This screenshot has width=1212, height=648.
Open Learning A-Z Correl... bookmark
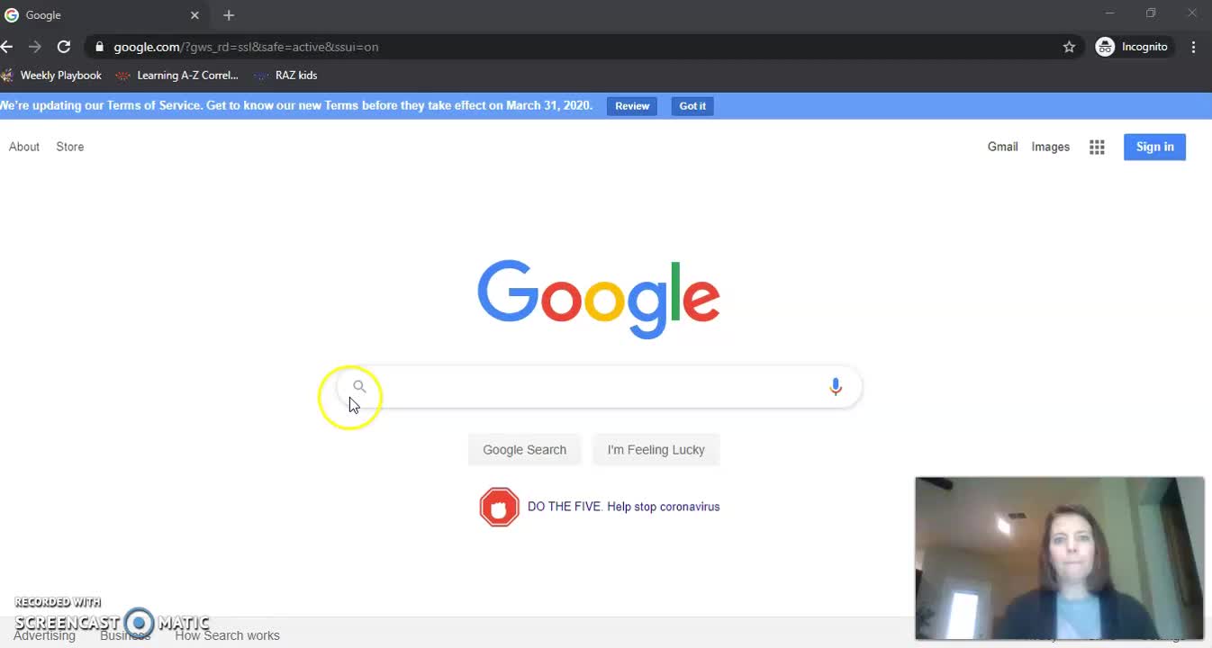[177, 76]
